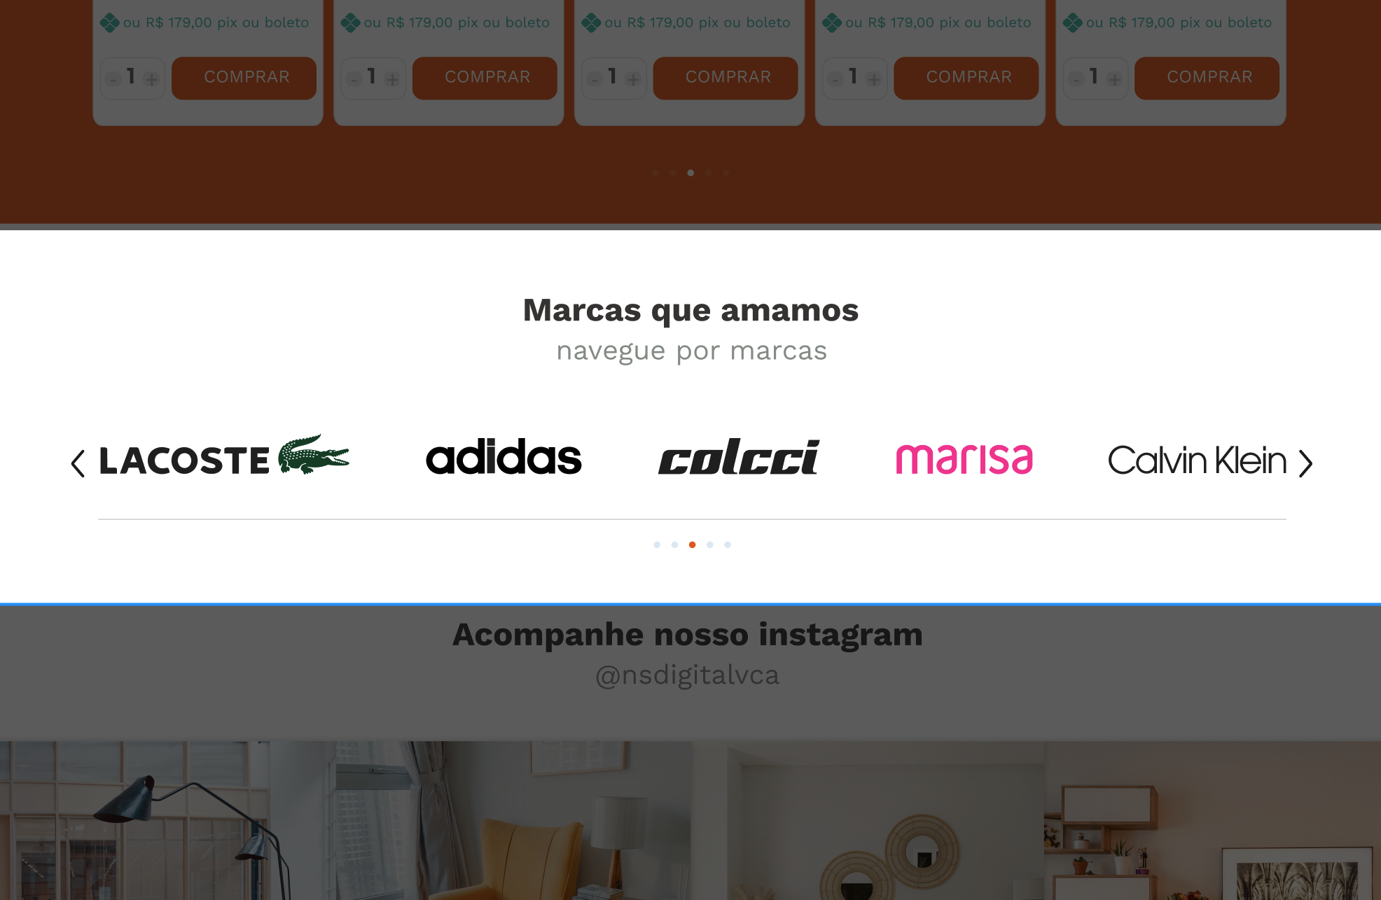Open the Calvin Klein brand logo
The image size is (1381, 900).
point(1197,460)
